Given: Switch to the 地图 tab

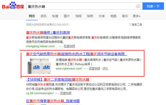Looking at the screenshot, I should pos(113,16).
